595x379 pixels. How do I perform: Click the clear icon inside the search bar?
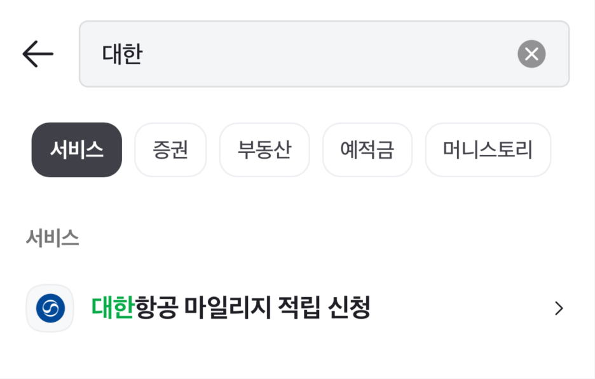point(531,53)
